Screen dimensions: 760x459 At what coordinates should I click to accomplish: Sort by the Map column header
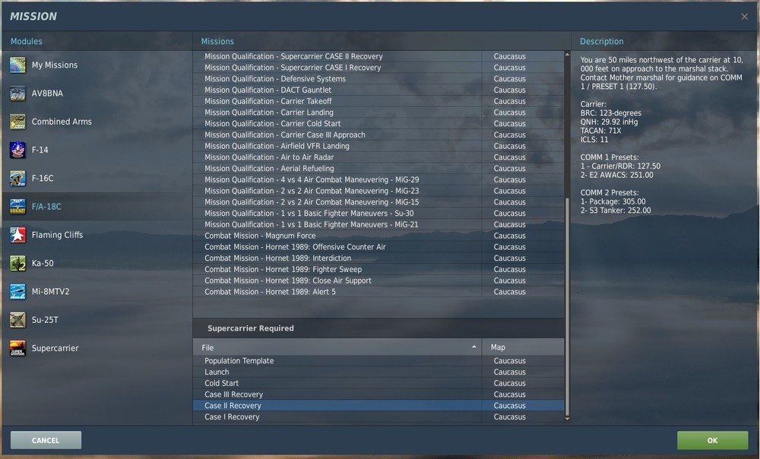point(523,347)
